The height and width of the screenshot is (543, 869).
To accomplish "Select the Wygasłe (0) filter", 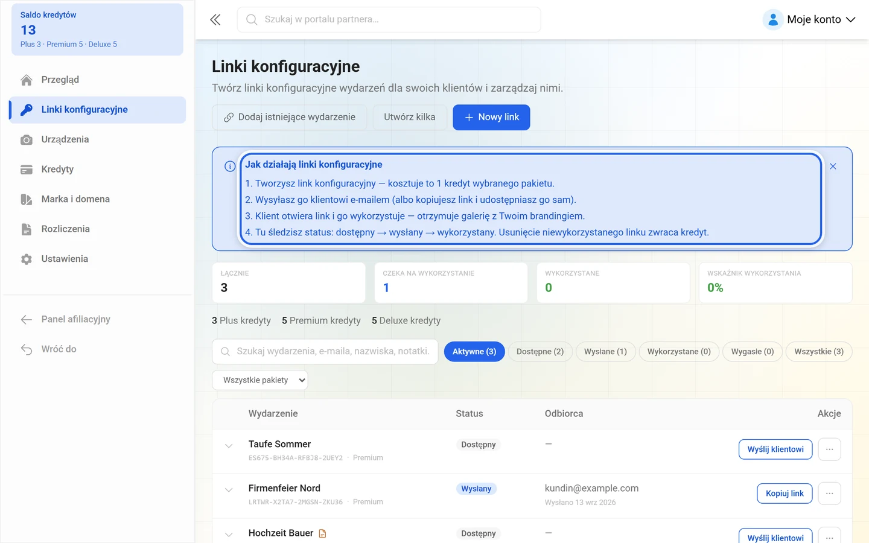I will [x=753, y=352].
